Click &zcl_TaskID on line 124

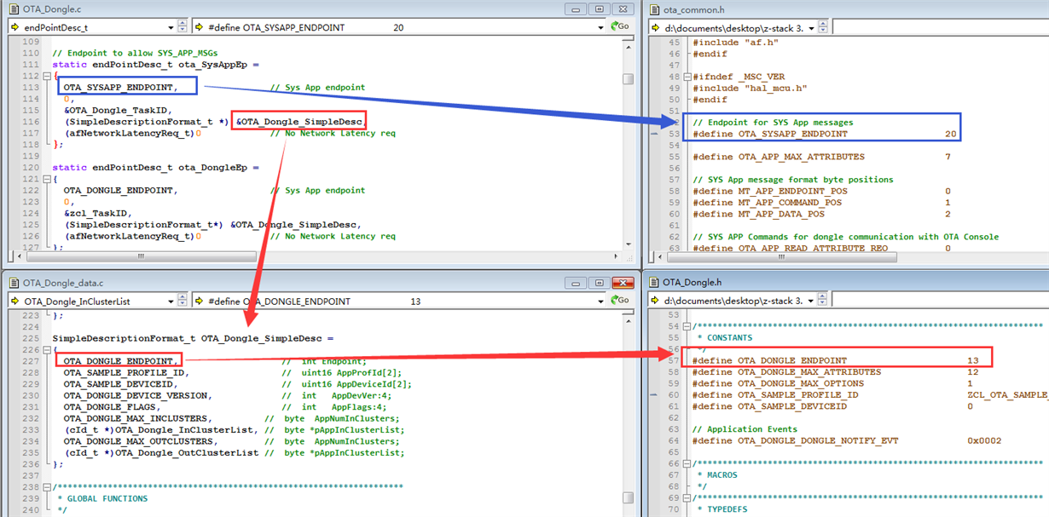point(94,213)
